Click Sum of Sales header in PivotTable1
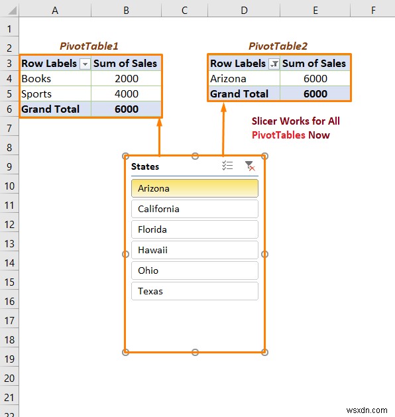 coord(127,64)
